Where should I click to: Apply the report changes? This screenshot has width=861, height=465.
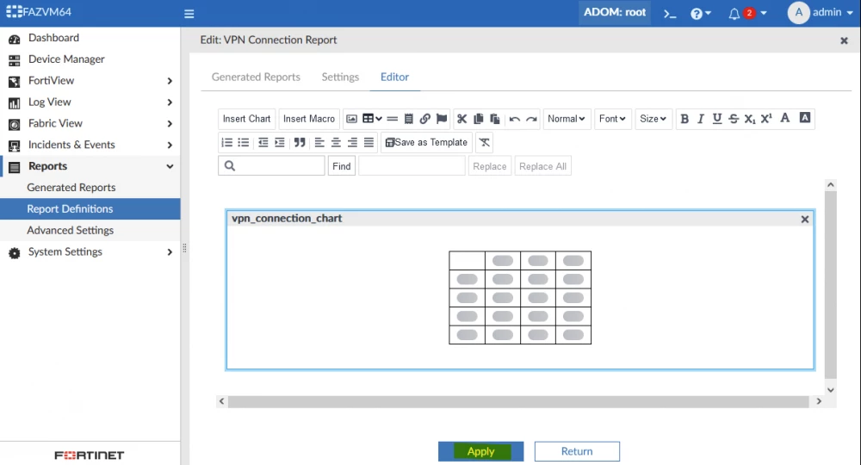[481, 451]
